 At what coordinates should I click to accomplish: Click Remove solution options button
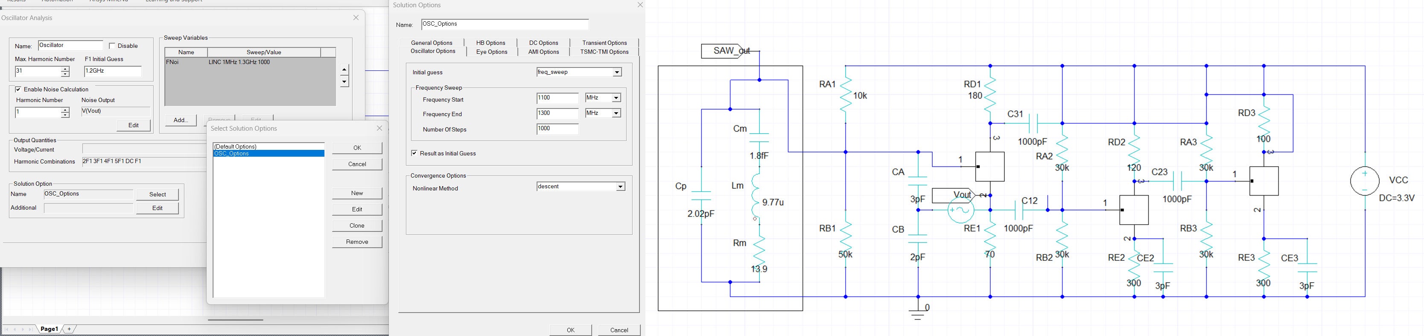[357, 242]
